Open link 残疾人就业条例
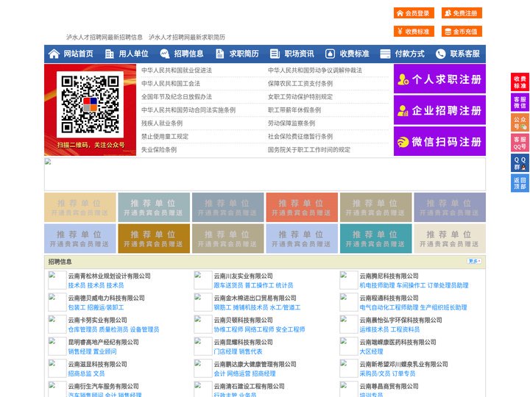Viewport: 530px width, 397px height. tap(162, 124)
